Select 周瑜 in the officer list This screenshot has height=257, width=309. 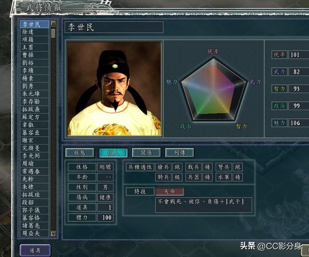point(34,163)
